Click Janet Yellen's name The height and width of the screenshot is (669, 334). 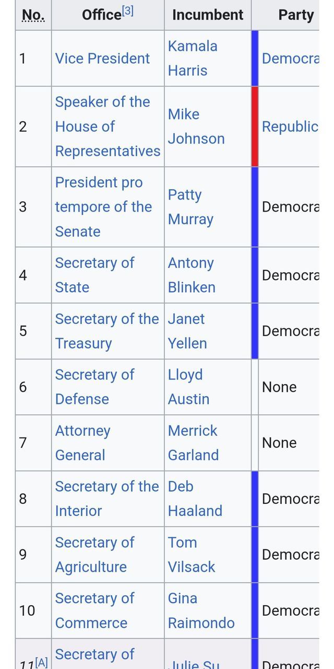[187, 331]
